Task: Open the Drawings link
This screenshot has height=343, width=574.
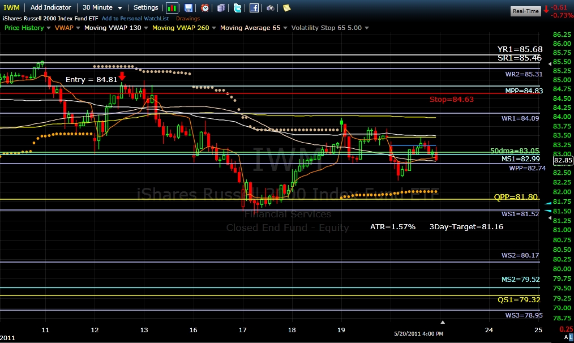Action: (188, 18)
